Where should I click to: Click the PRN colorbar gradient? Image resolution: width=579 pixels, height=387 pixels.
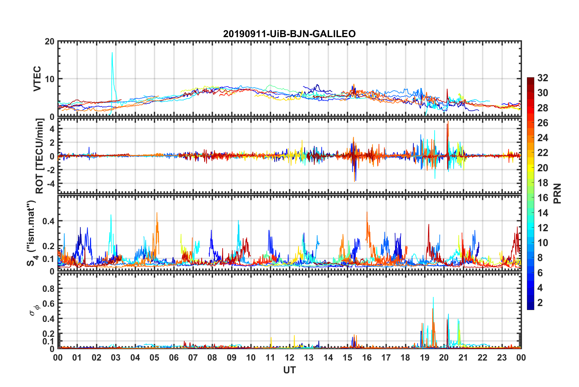pyautogui.click(x=530, y=193)
